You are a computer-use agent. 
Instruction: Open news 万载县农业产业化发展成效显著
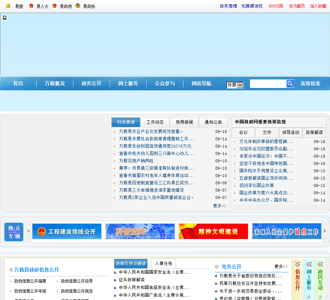(150, 132)
